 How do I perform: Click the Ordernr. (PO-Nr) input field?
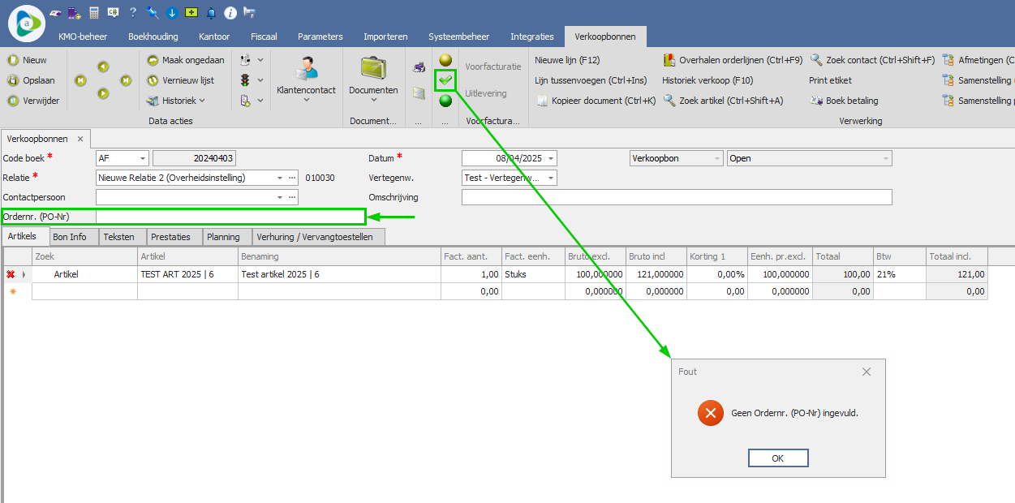coord(230,217)
